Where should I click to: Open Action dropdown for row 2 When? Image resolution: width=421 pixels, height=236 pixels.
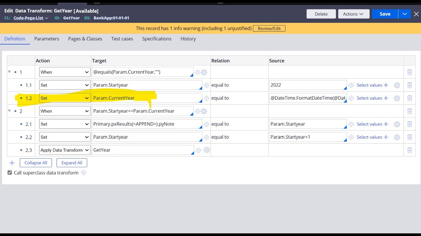pos(65,111)
